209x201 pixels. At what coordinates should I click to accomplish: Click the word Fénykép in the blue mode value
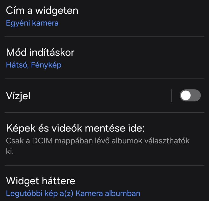click(46, 65)
